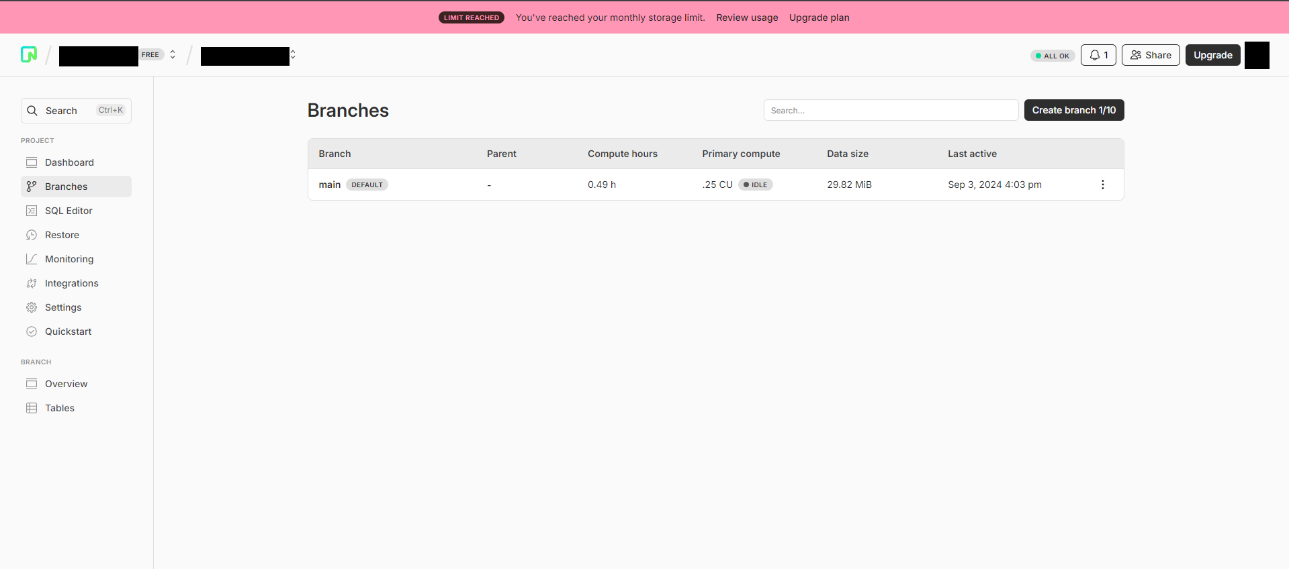The height and width of the screenshot is (569, 1289).
Task: Click the DEFAULT badge on main branch
Action: 367,185
